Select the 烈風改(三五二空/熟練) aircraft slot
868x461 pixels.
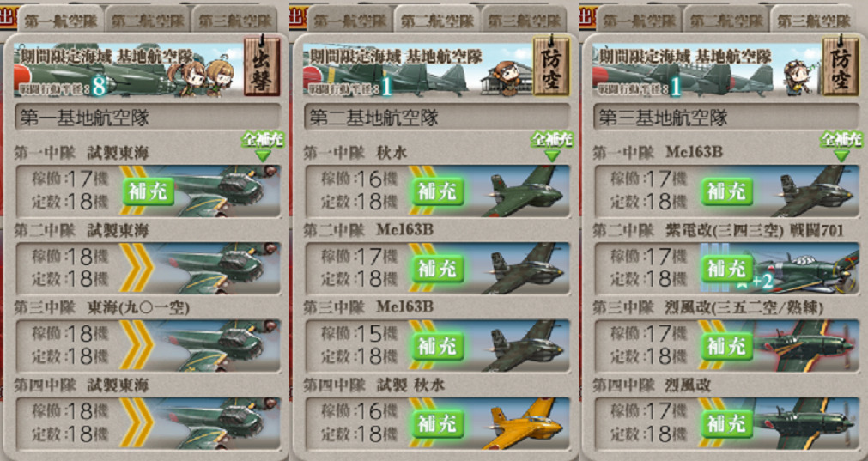(x=726, y=345)
